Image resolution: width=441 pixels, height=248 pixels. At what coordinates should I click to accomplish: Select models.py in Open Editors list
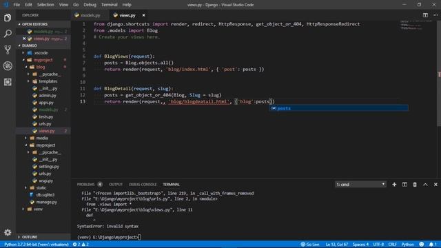43,32
